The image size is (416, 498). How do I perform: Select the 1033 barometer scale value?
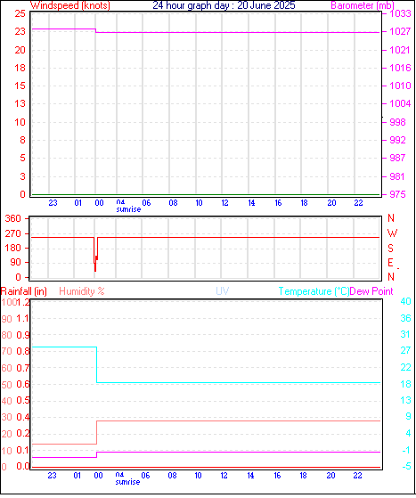[x=400, y=13]
